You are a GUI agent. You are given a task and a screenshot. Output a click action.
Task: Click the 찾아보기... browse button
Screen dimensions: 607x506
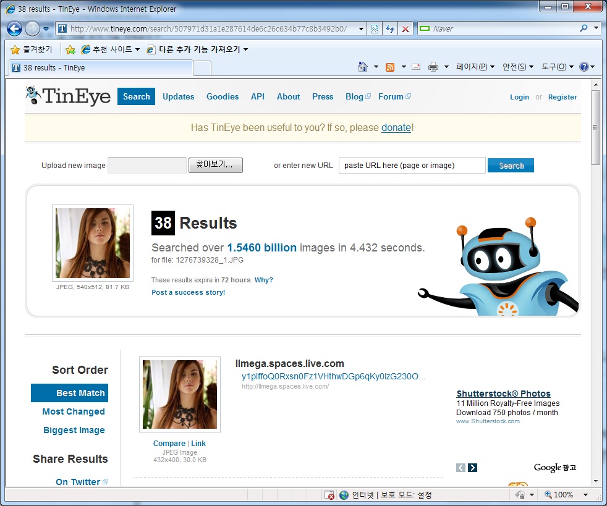216,165
